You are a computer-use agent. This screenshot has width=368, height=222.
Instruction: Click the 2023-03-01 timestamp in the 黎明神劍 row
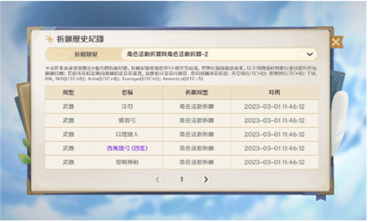click(274, 162)
